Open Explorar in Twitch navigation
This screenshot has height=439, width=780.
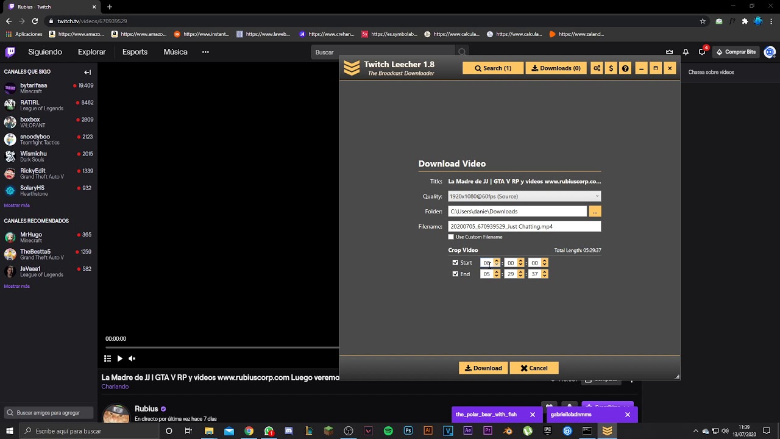pyautogui.click(x=92, y=52)
